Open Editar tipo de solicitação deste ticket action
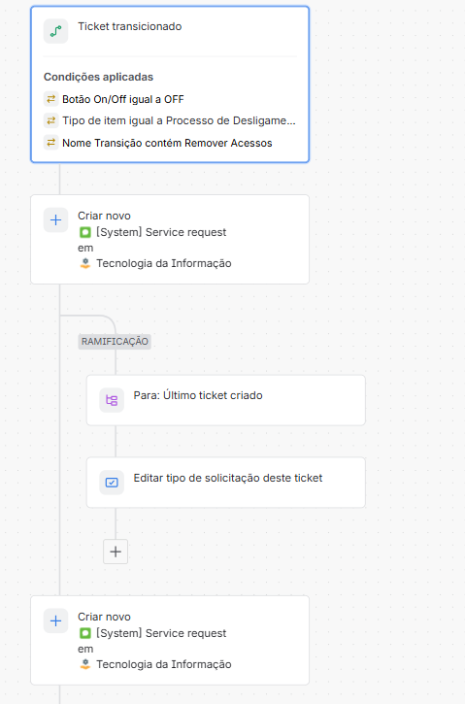The image size is (465, 704). (226, 483)
